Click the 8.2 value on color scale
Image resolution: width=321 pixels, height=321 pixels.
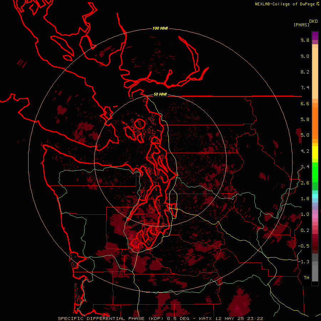pos(305,72)
